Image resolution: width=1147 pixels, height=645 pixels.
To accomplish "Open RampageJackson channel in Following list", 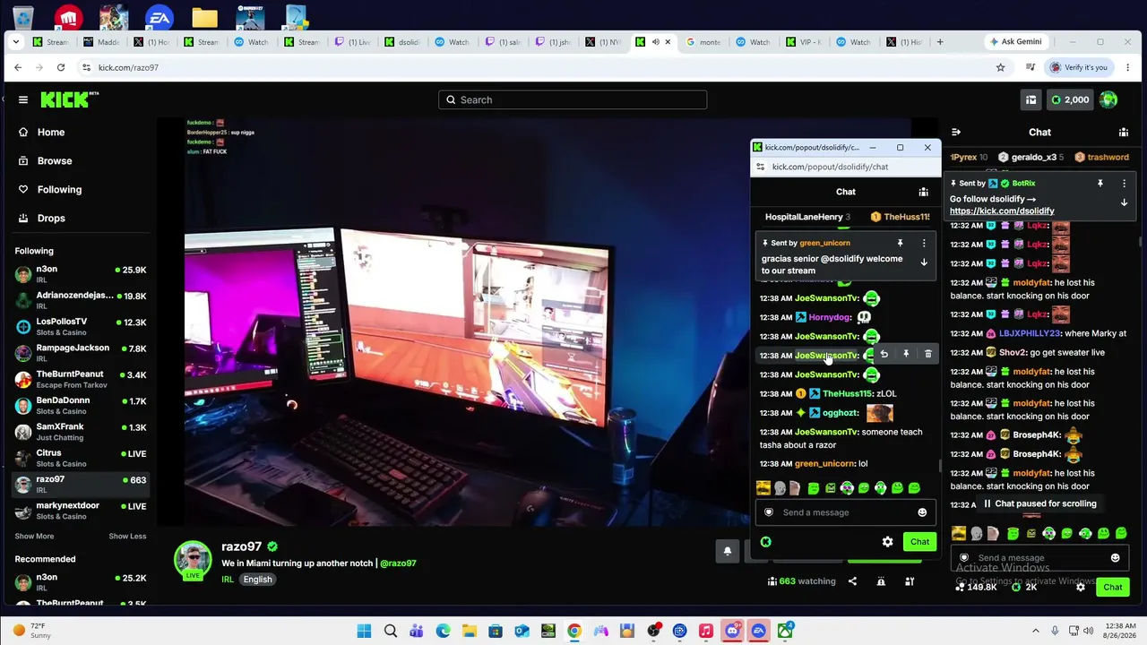I will [x=81, y=352].
